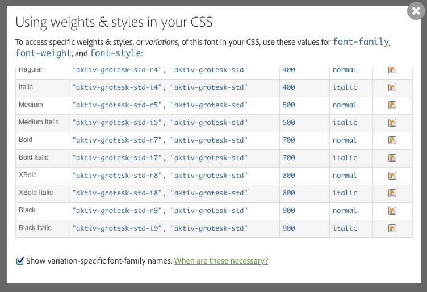Copy CSS for the Medium row

tap(392, 105)
